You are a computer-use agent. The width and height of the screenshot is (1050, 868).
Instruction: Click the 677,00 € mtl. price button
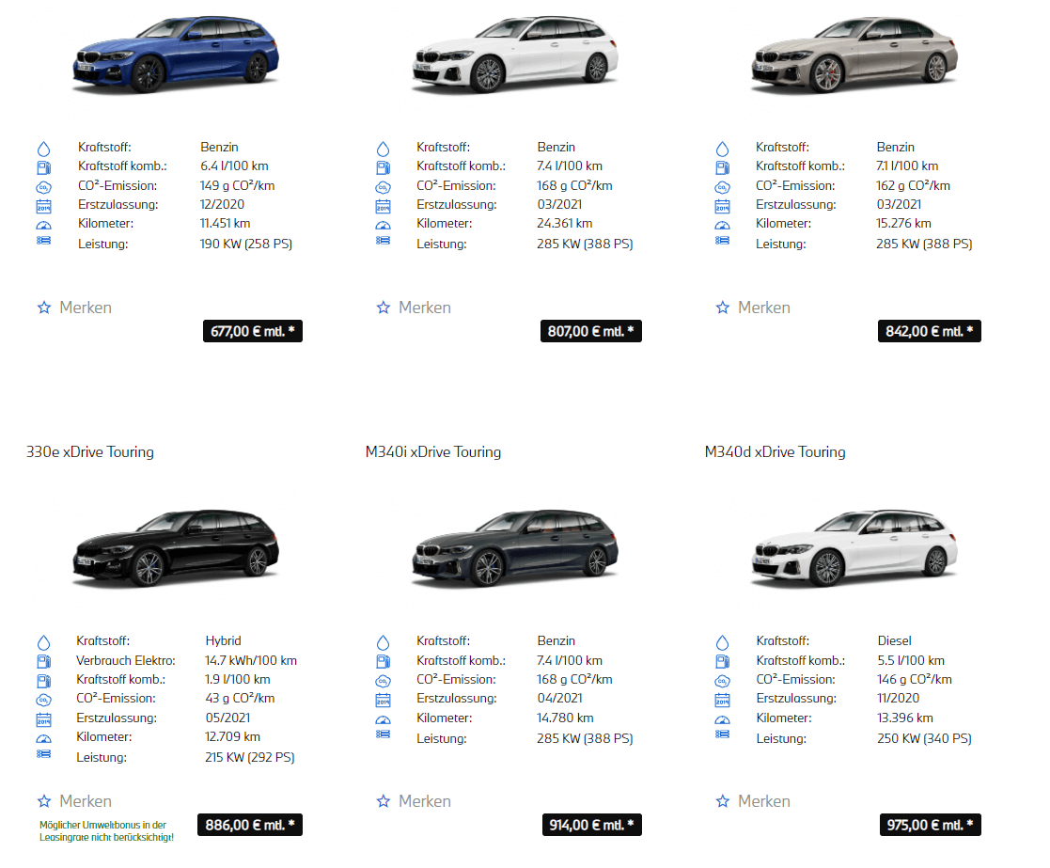pos(253,331)
